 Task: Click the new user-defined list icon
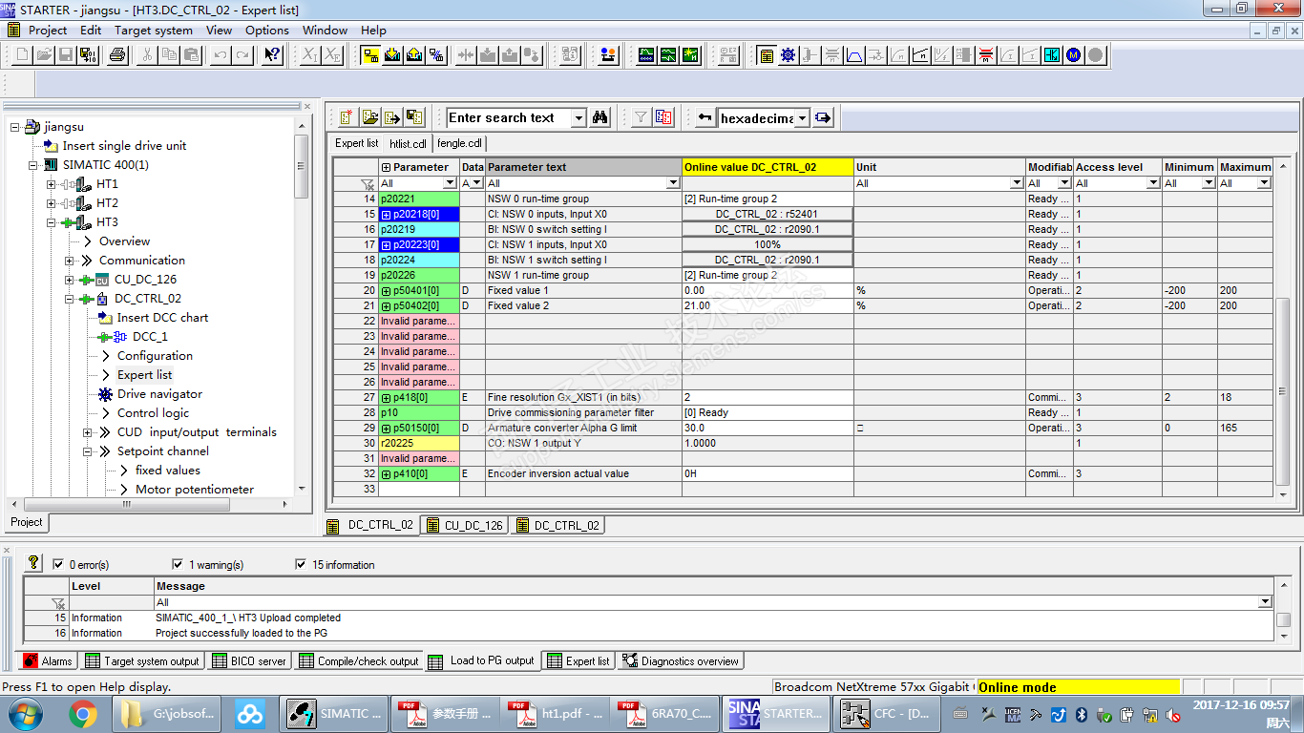click(347, 117)
